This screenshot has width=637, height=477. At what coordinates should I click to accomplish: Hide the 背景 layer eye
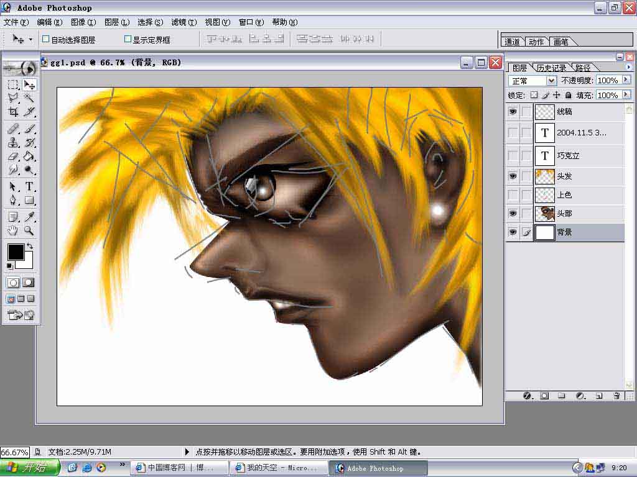pyautogui.click(x=513, y=232)
